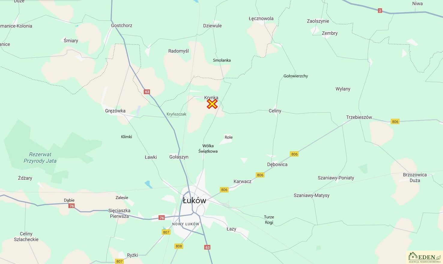Select the Celiny village label

coord(275,111)
